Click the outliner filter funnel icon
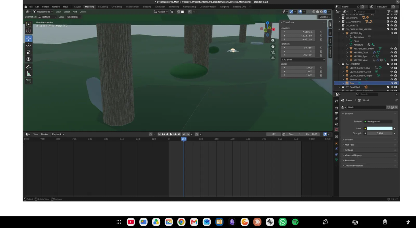 point(389,12)
